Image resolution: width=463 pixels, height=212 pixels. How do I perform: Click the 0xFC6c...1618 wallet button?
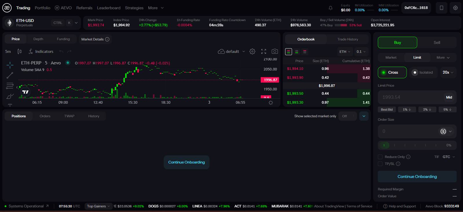pos(416,8)
